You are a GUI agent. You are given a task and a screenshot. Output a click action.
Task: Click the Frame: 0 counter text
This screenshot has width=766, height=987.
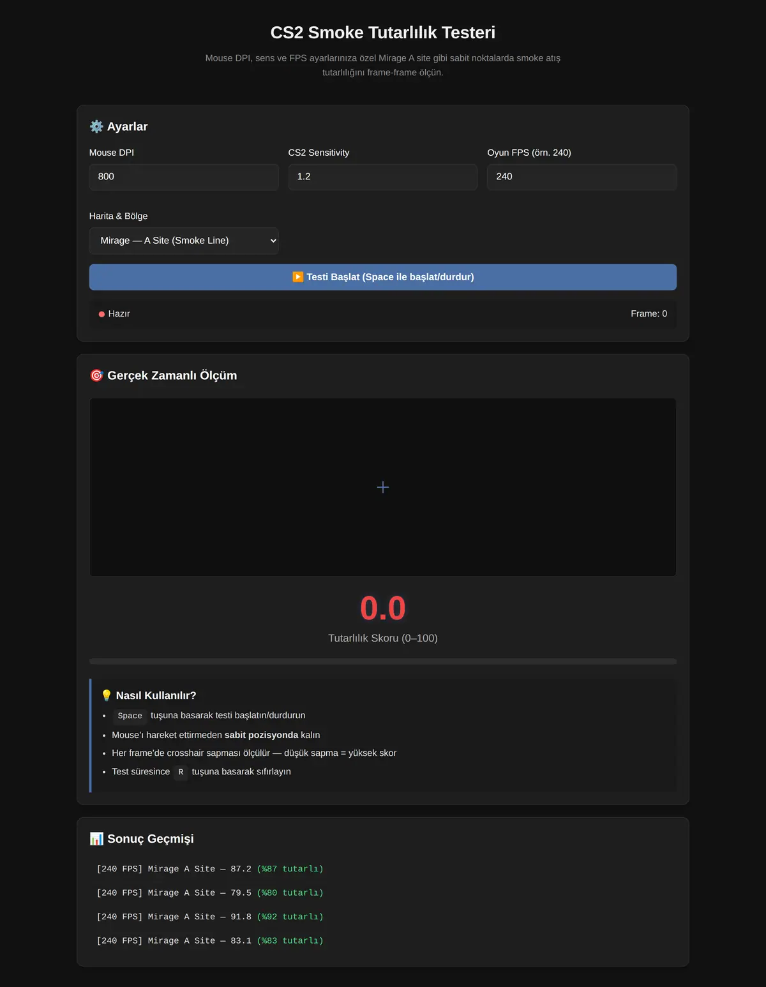649,313
